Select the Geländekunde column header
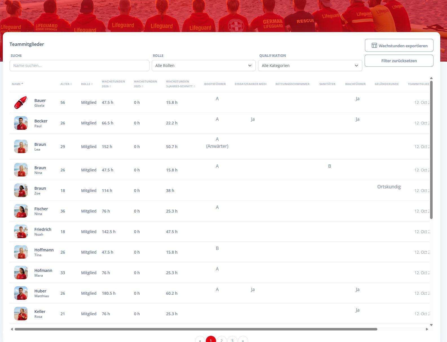This screenshot has height=342, width=447. coord(387,84)
